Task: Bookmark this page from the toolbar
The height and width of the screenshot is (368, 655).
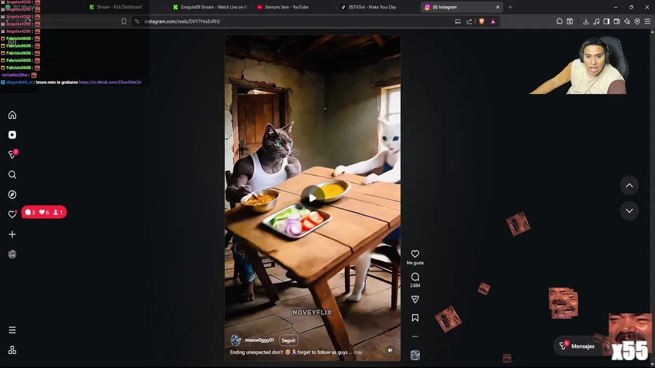Action: point(123,21)
